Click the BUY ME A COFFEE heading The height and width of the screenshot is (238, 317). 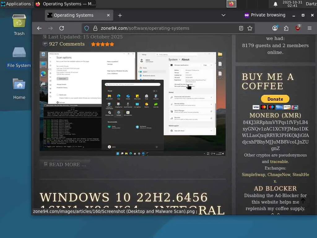[268, 82]
